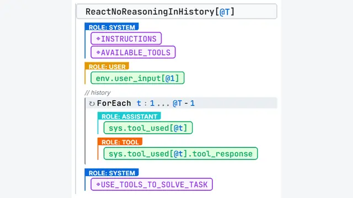
Task: Select the ForEach loop header
Action: pos(181,103)
